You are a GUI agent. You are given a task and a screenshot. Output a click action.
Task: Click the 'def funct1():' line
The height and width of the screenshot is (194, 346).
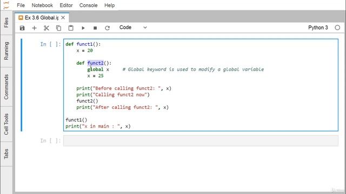pos(83,44)
